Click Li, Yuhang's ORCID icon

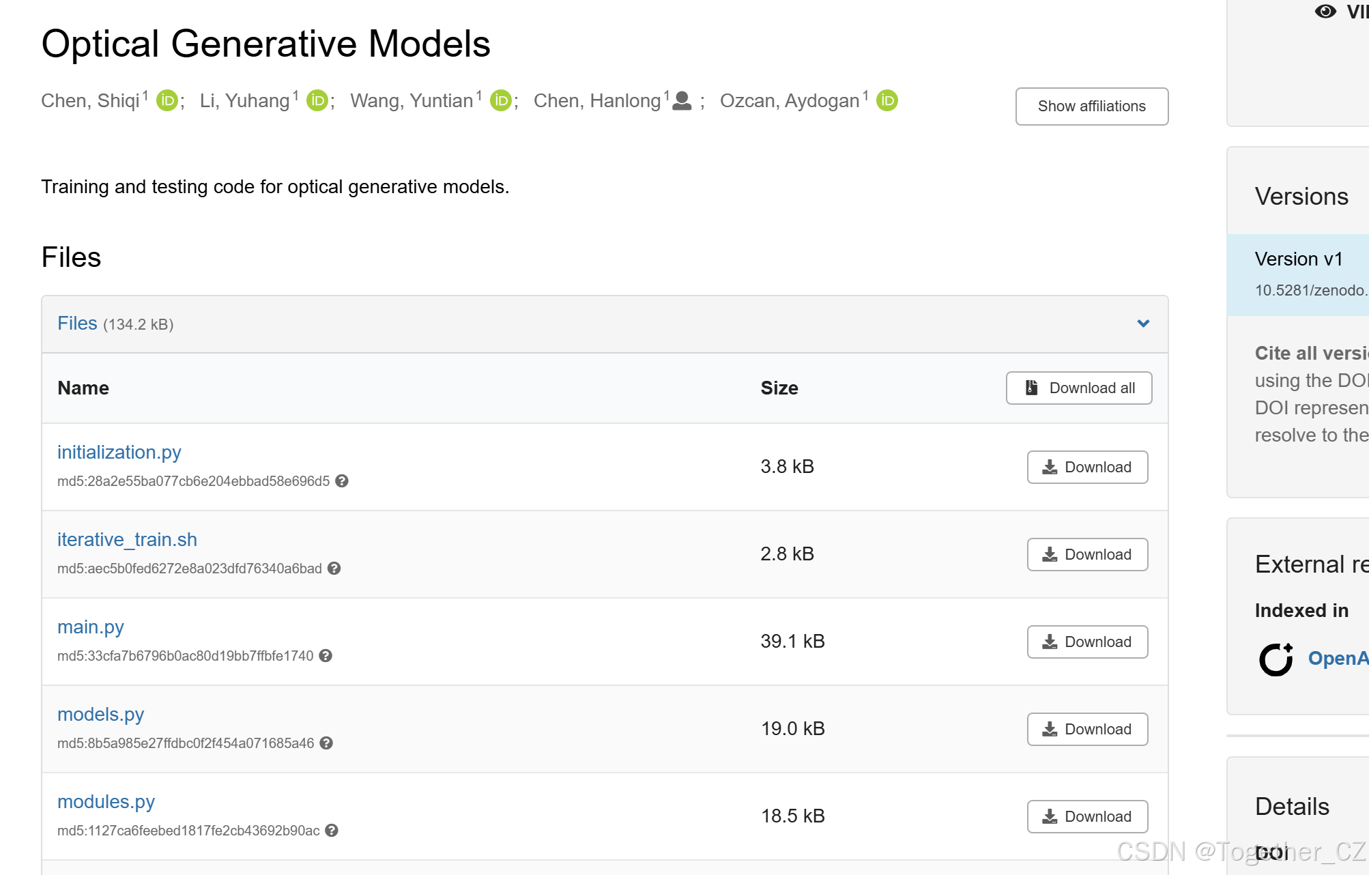coord(317,101)
